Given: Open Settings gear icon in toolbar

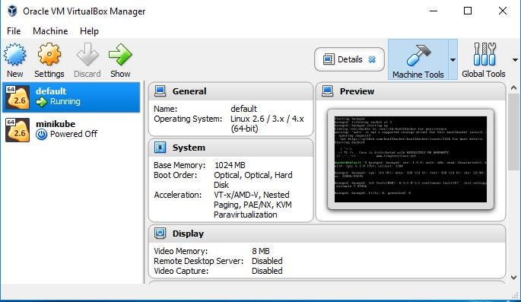Looking at the screenshot, I should (x=49, y=54).
